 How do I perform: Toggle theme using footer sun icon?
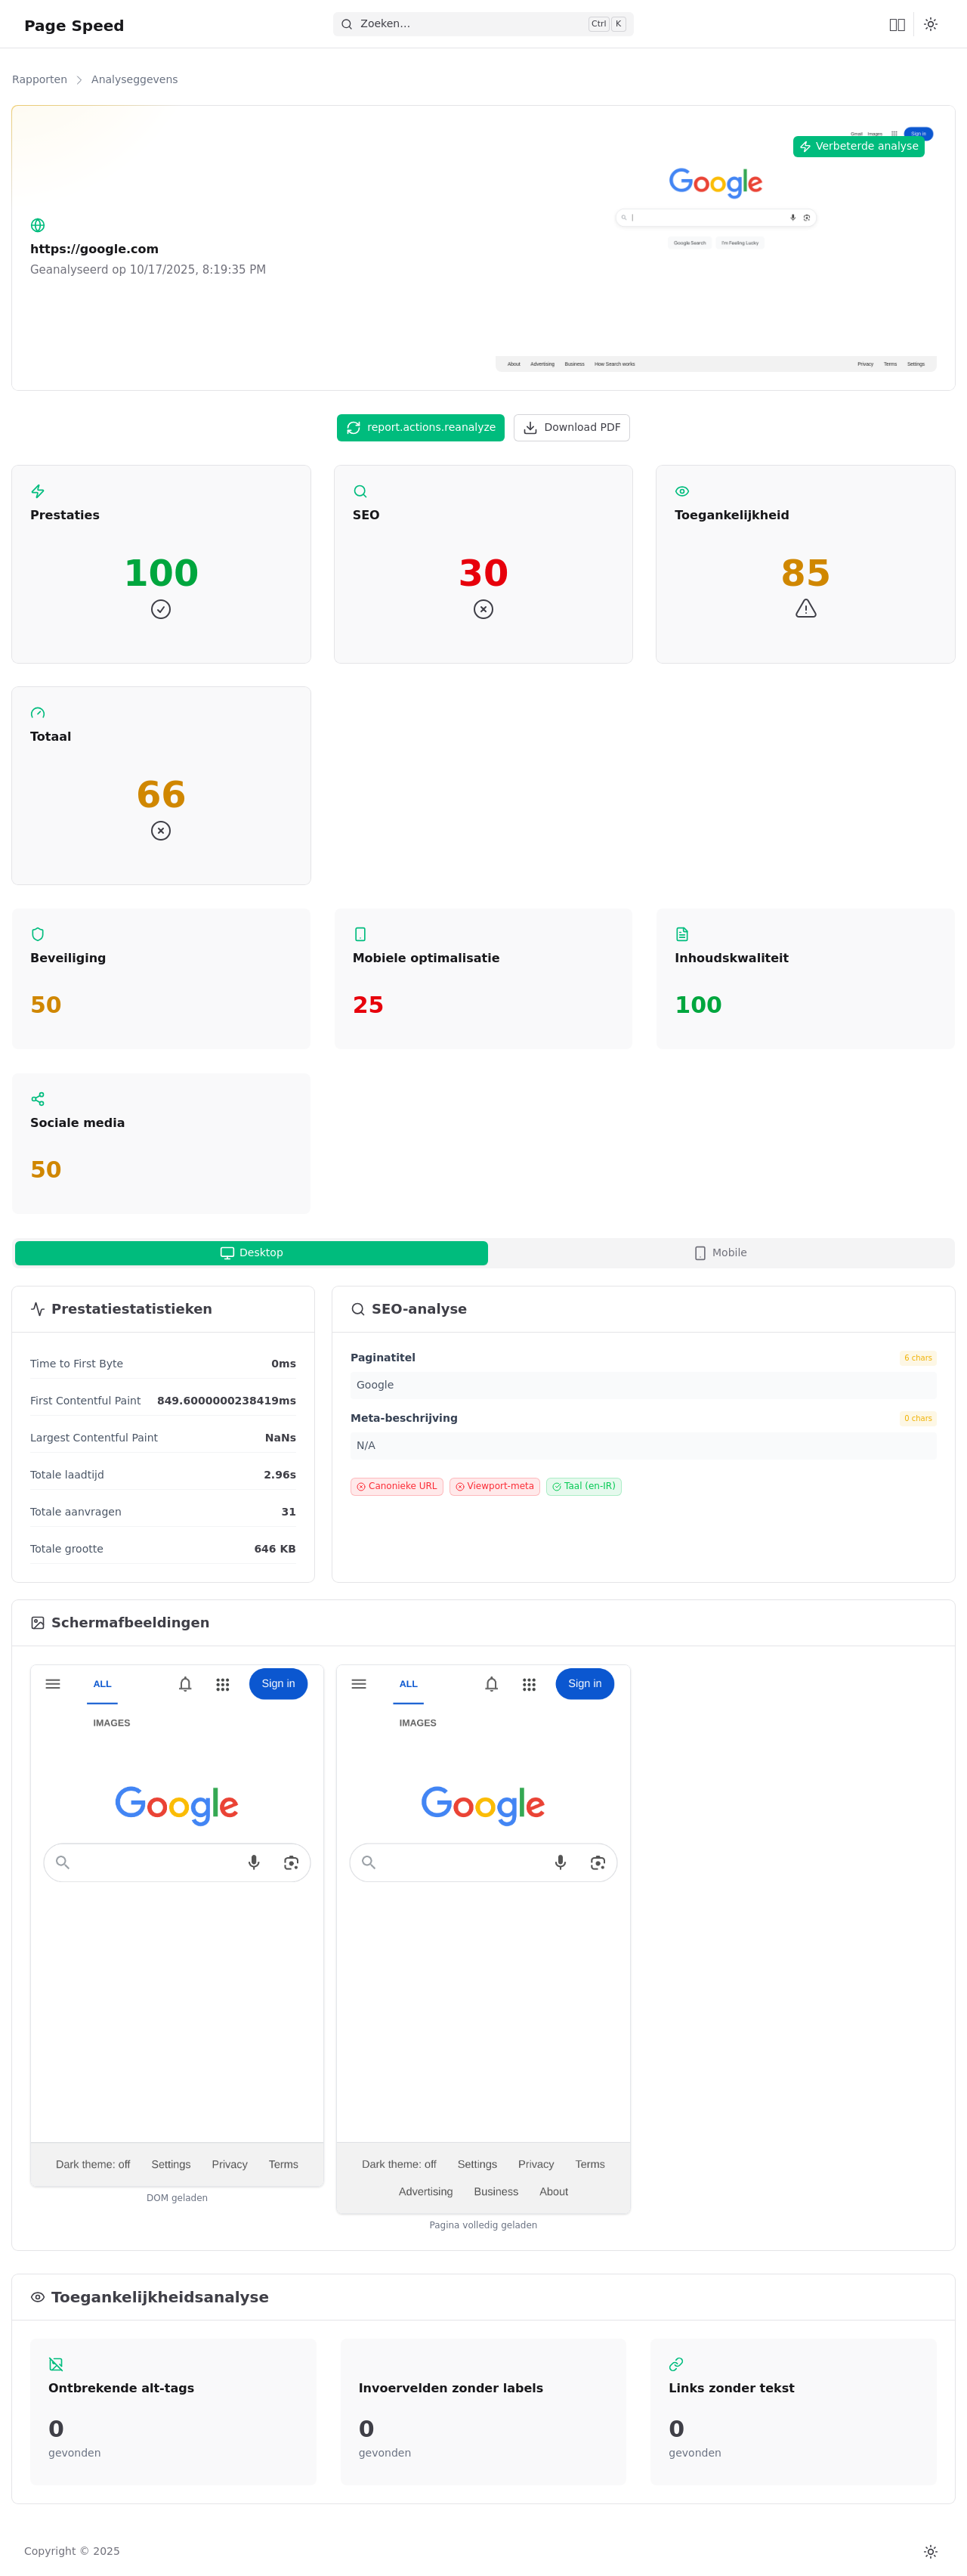(930, 2551)
